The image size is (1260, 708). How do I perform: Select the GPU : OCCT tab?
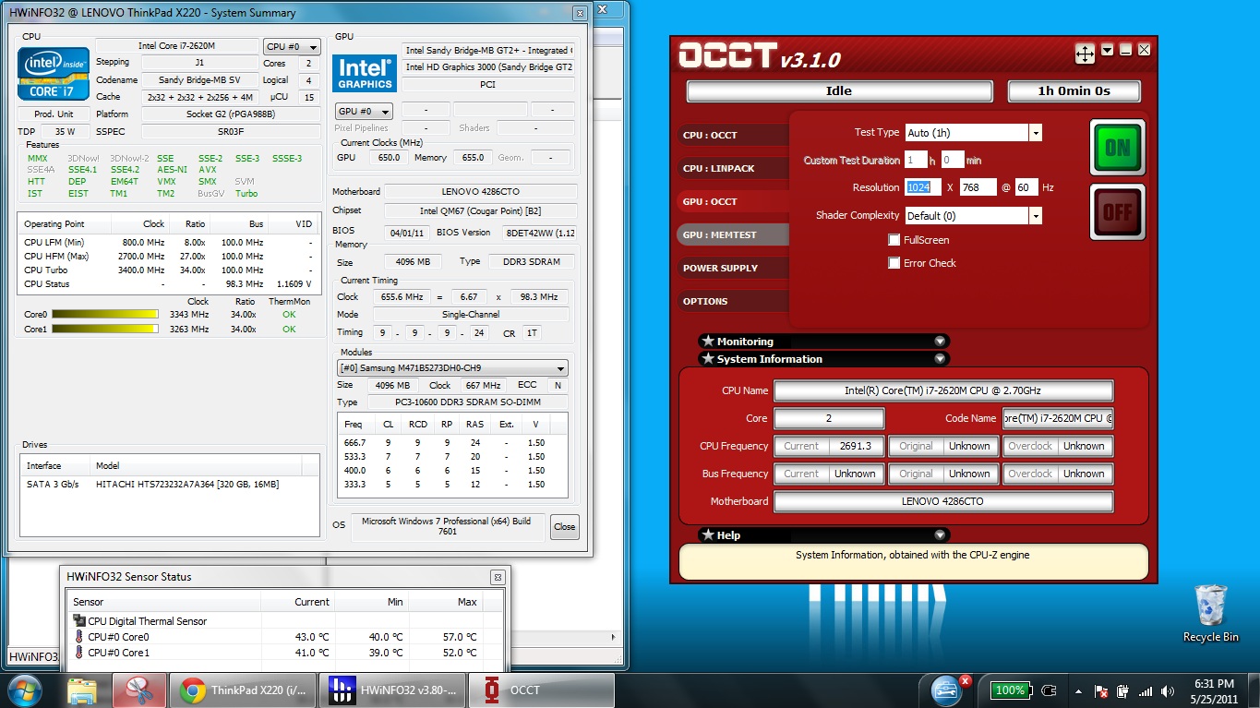[733, 201]
